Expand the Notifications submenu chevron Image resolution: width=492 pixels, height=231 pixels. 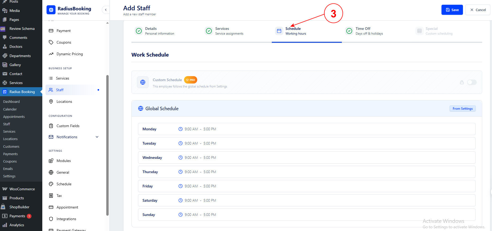(97, 137)
